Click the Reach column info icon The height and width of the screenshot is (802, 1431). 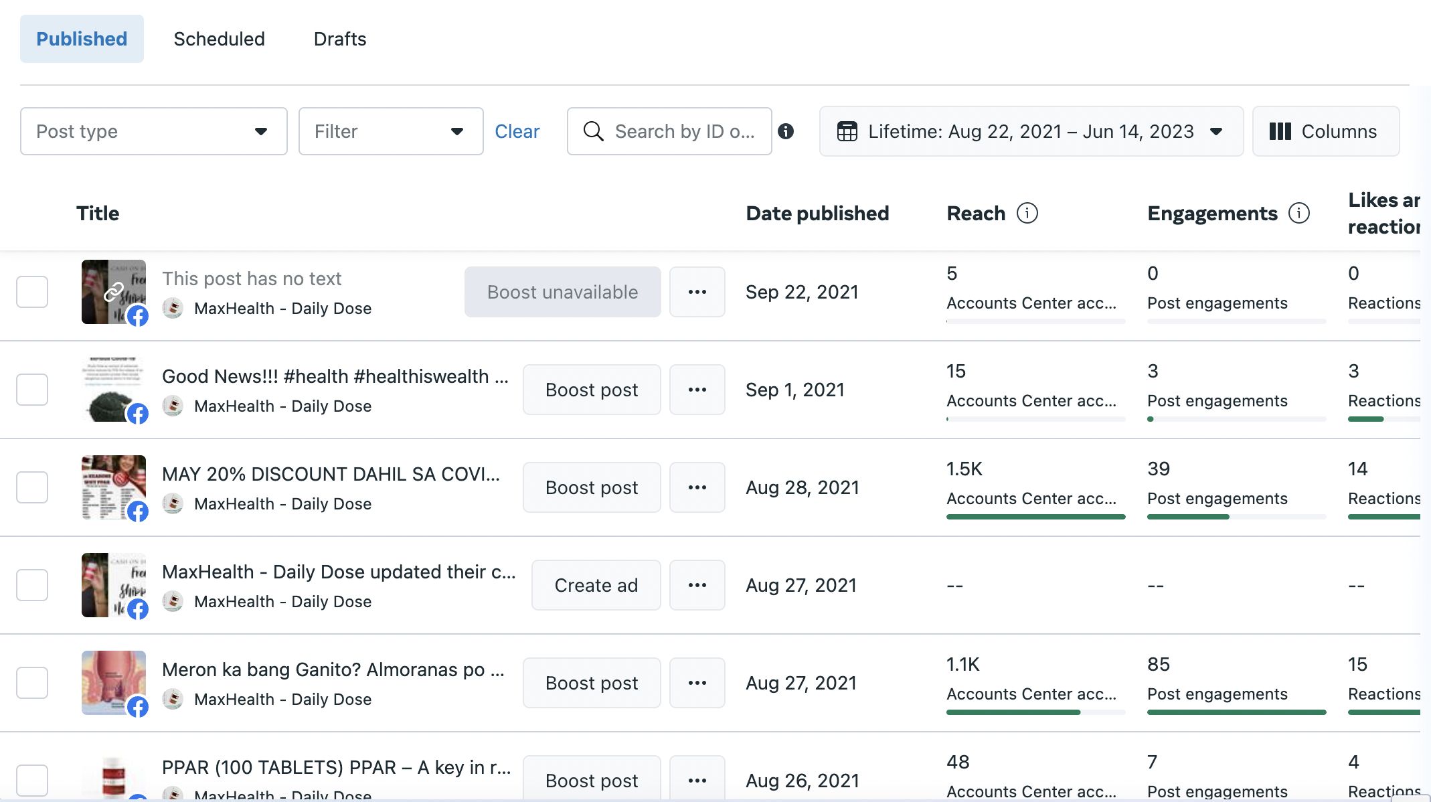pos(1027,213)
